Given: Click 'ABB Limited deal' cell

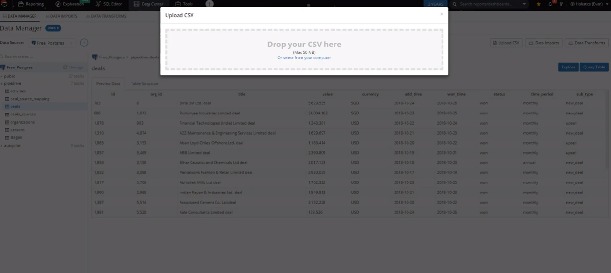Looking at the screenshot, I should tap(195, 153).
